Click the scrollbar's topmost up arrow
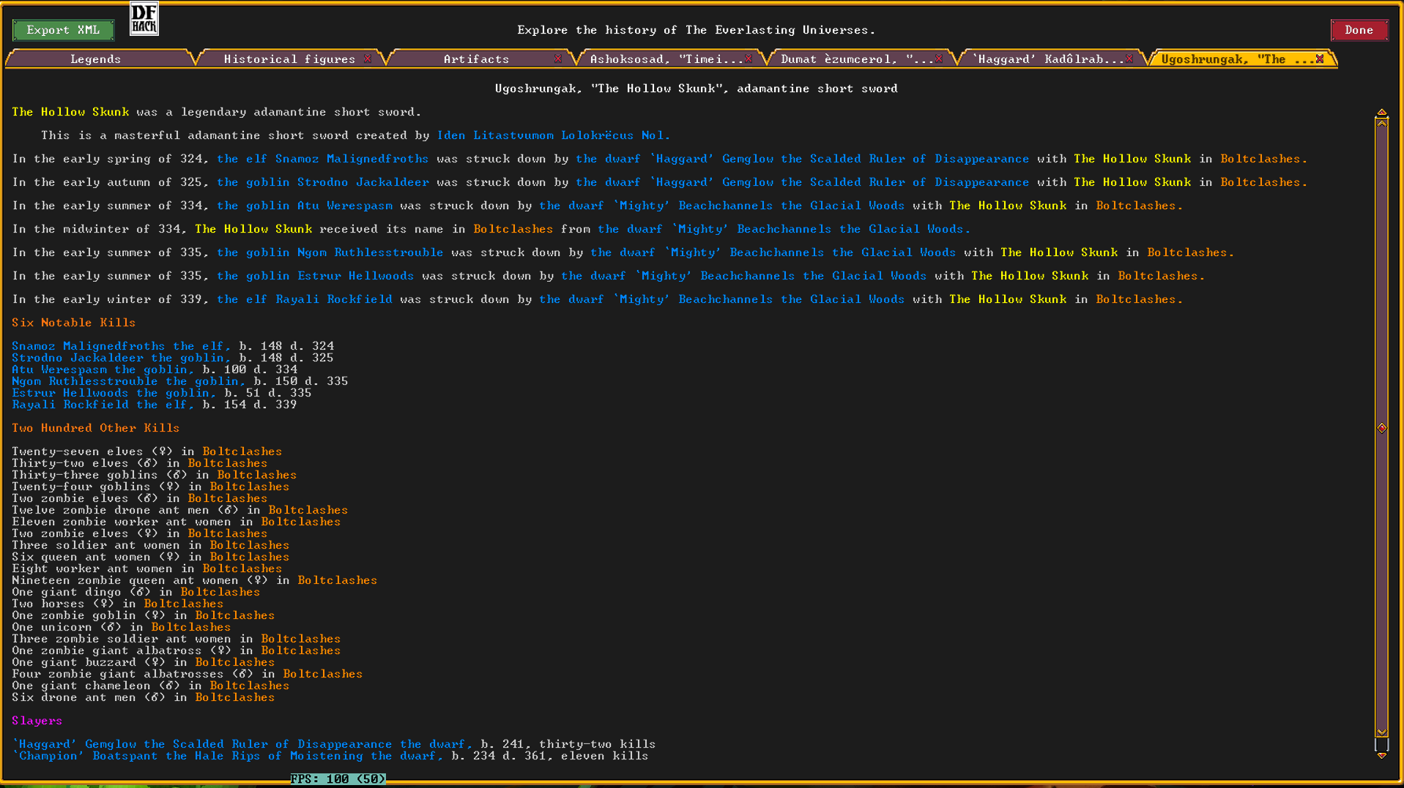1404x788 pixels. pos(1382,113)
